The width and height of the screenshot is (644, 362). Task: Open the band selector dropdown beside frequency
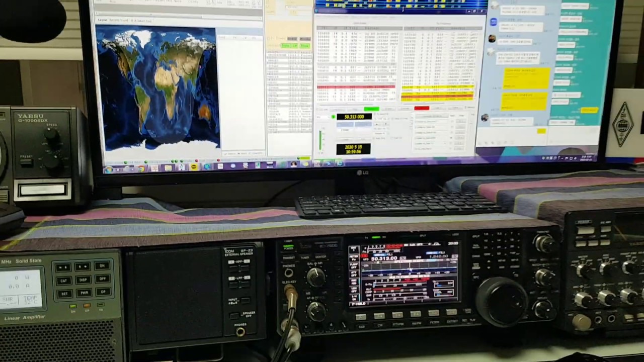[323, 117]
